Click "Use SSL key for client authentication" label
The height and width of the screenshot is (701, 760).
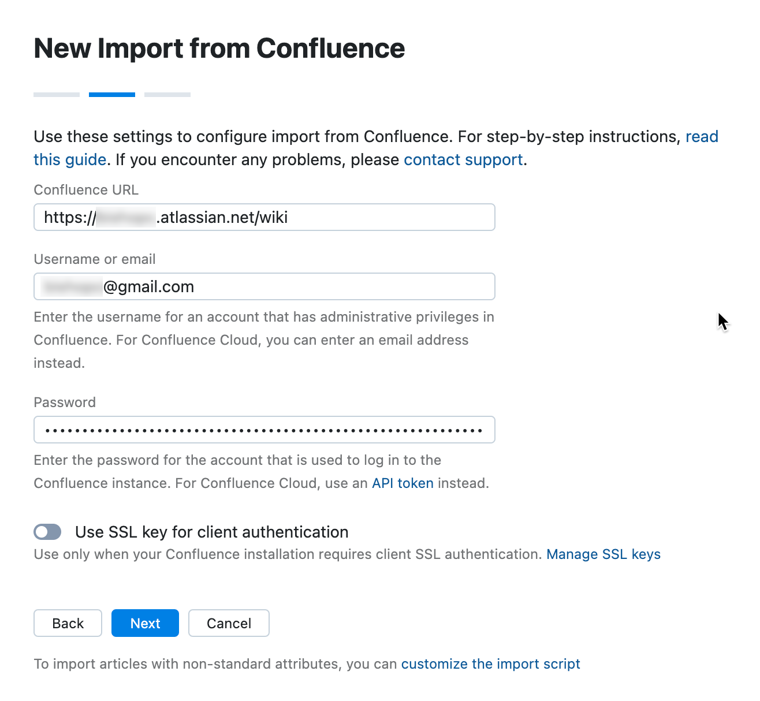click(211, 532)
